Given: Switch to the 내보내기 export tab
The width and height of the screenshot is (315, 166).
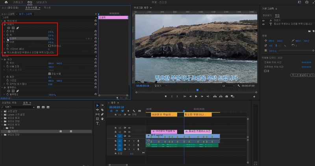Looking at the screenshot, I should (42, 2).
